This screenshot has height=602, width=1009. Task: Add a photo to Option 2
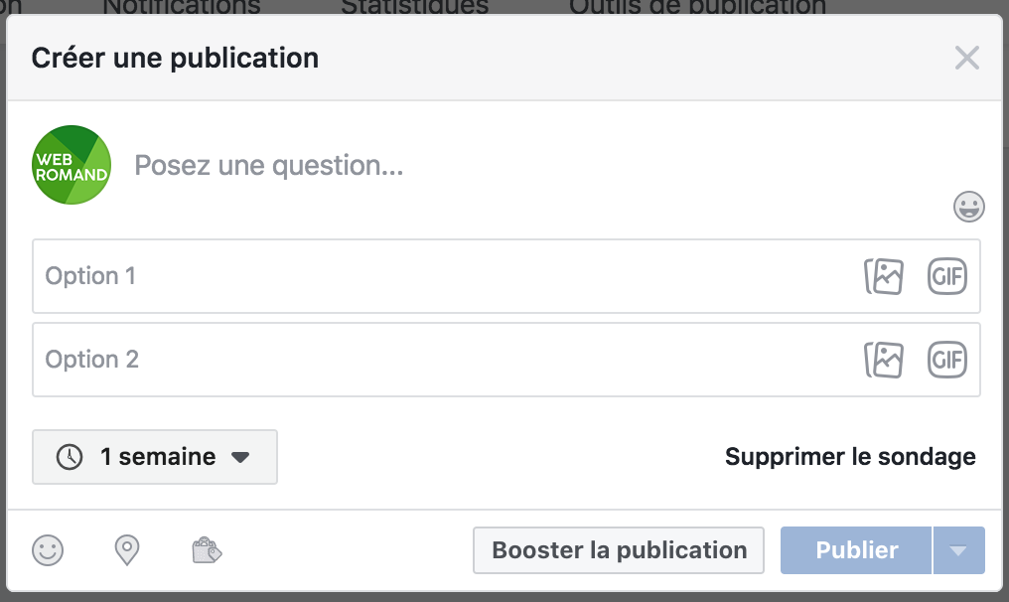[884, 360]
